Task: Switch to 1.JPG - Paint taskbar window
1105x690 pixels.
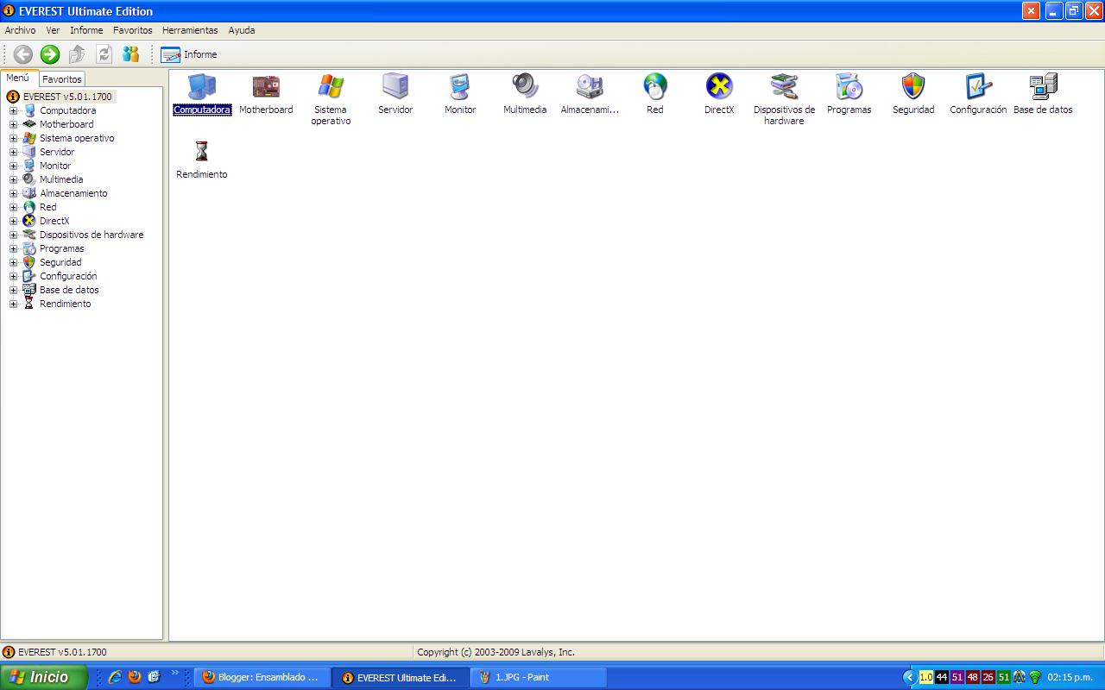Action: coord(538,677)
